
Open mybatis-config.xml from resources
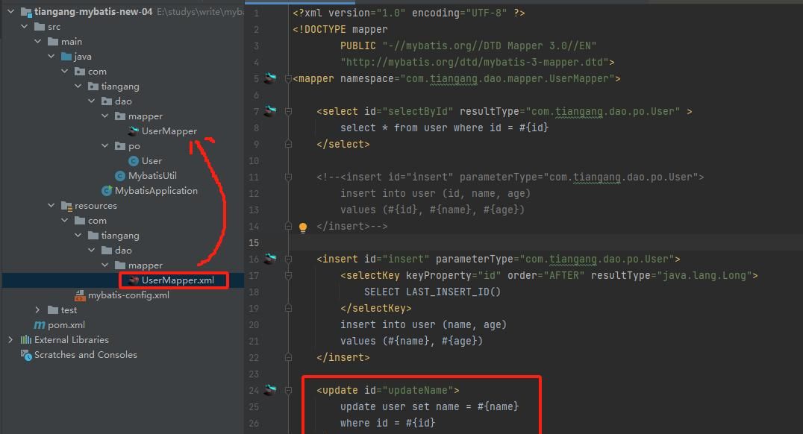tap(128, 295)
